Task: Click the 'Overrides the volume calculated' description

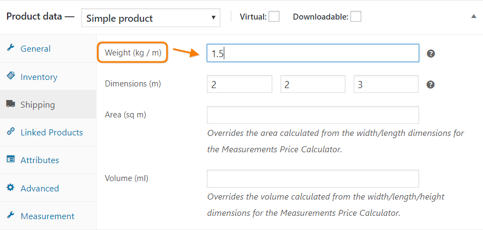Action: 326,204
